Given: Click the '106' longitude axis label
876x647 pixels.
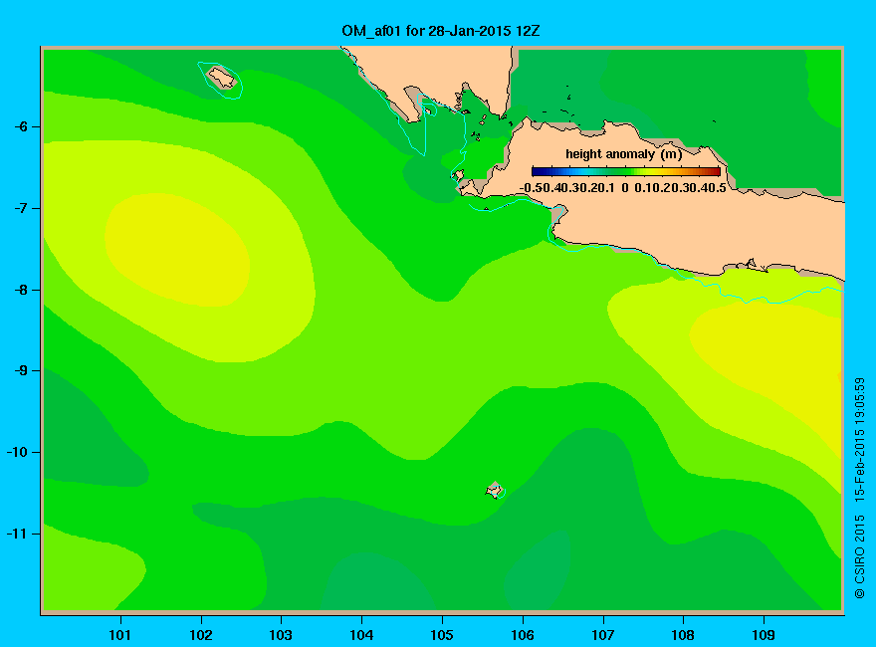Looking at the screenshot, I should pyautogui.click(x=523, y=635).
